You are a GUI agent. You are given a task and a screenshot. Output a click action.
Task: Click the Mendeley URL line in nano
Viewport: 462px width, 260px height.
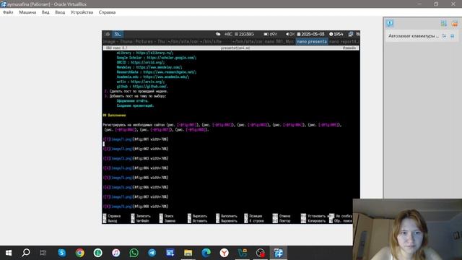(149, 67)
